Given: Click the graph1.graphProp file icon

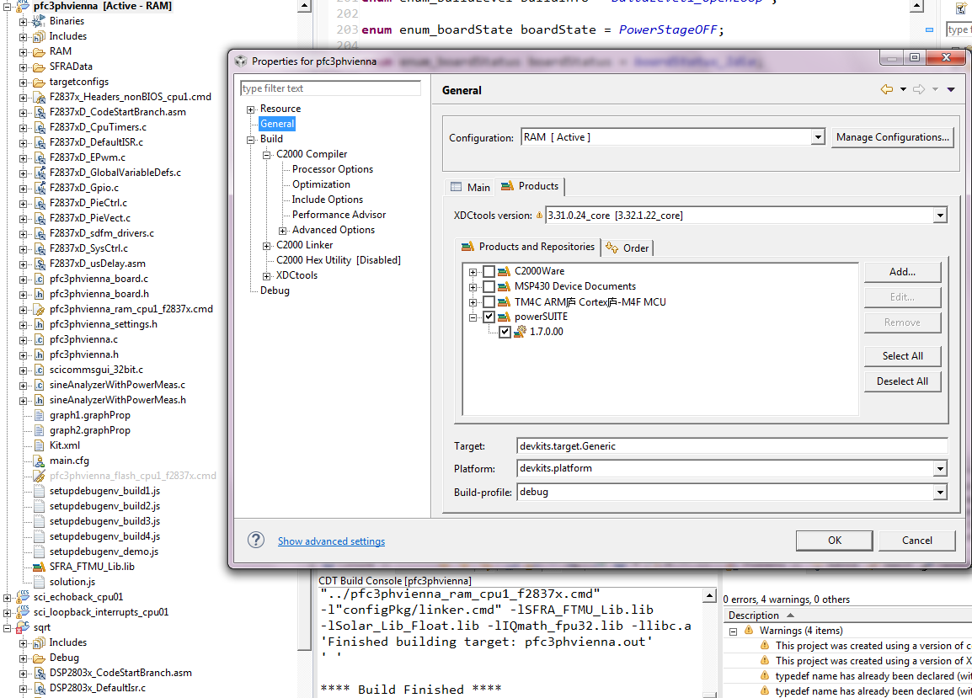Looking at the screenshot, I should 39,415.
